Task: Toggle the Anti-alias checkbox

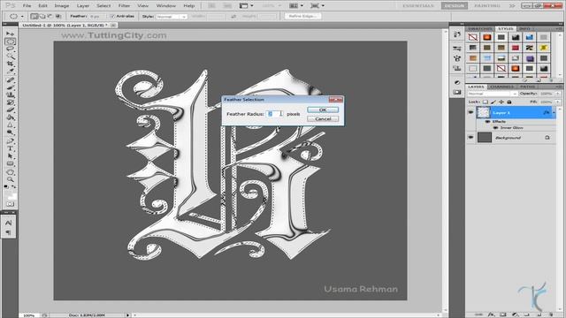Action: coord(112,16)
